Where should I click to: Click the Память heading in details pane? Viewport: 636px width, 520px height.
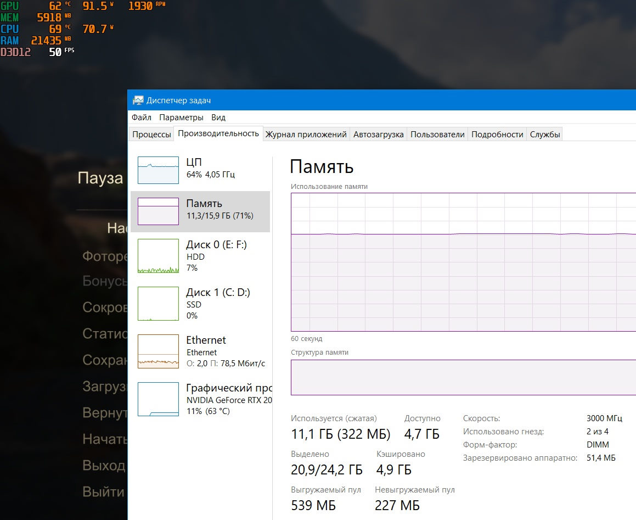pyautogui.click(x=322, y=166)
